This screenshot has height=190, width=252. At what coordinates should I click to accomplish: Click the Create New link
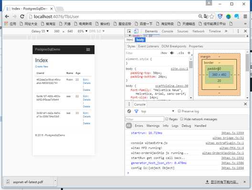pos(42,66)
